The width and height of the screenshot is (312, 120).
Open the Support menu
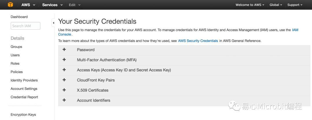pyautogui.click(x=295, y=5)
